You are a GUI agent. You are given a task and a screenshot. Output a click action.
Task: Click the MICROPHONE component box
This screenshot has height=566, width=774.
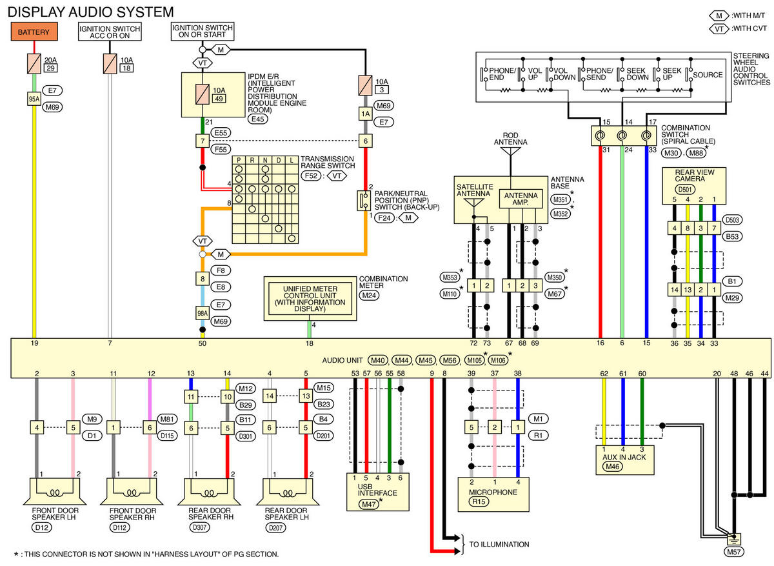pyautogui.click(x=495, y=494)
